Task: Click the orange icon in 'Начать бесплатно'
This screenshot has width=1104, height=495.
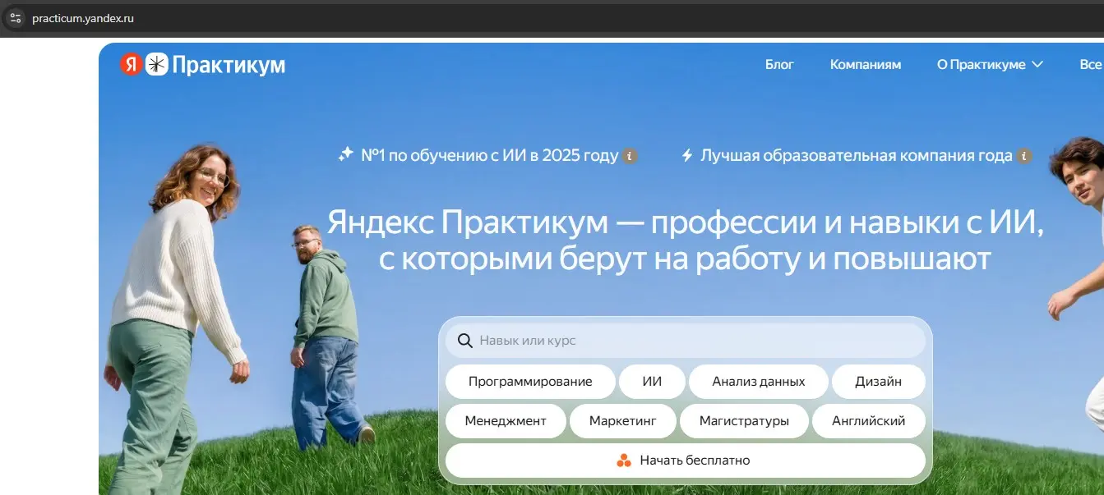Action: (625, 461)
